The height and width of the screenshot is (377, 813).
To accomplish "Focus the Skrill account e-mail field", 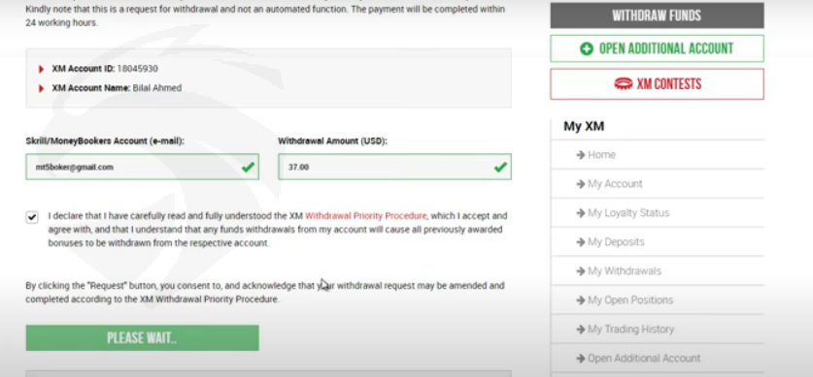I will pos(143,167).
